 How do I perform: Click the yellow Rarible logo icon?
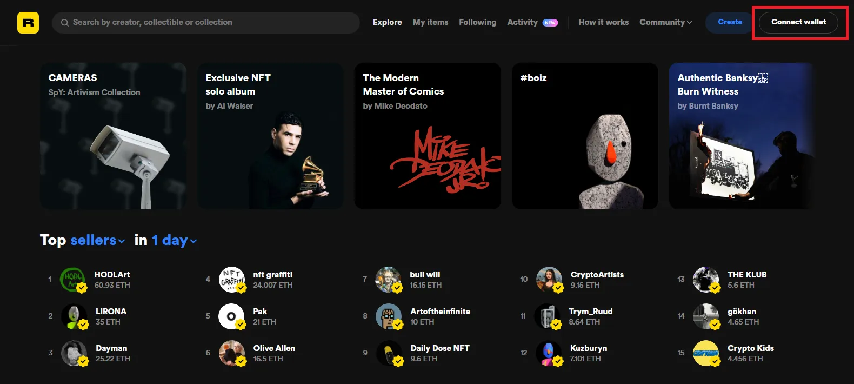[28, 23]
